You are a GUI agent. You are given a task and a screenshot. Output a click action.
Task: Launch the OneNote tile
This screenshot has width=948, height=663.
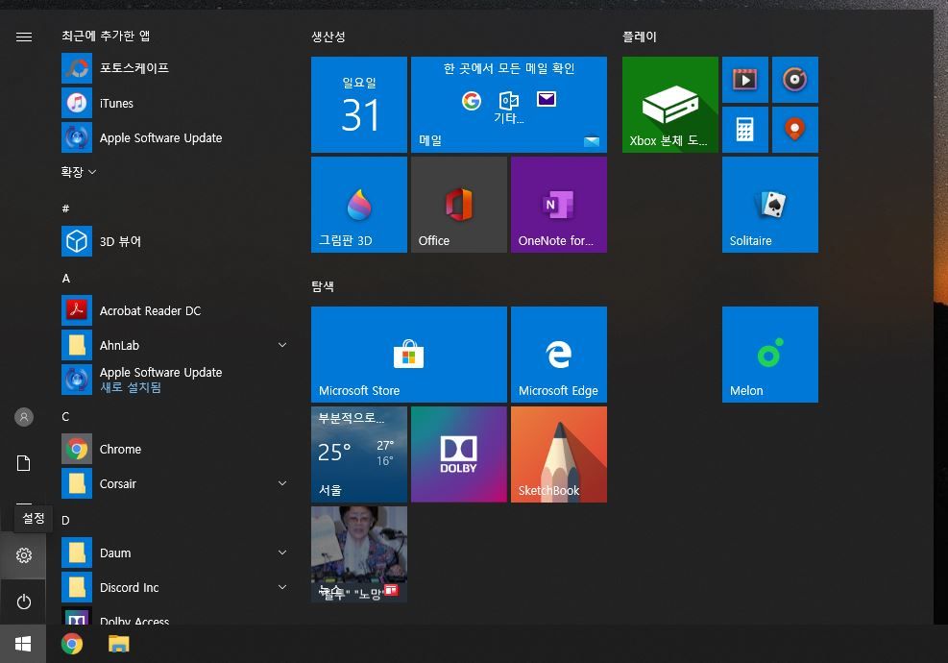tap(559, 205)
